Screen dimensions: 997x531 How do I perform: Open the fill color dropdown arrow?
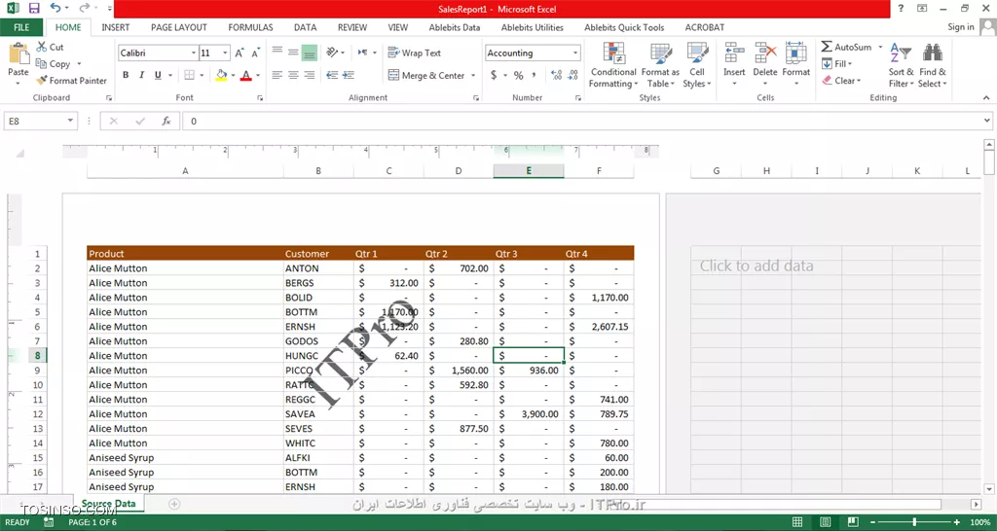coord(234,75)
